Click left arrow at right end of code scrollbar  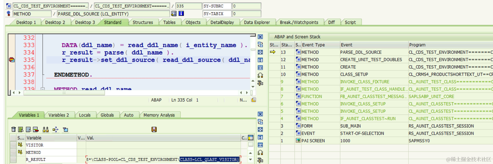pyautogui.click(x=241, y=93)
